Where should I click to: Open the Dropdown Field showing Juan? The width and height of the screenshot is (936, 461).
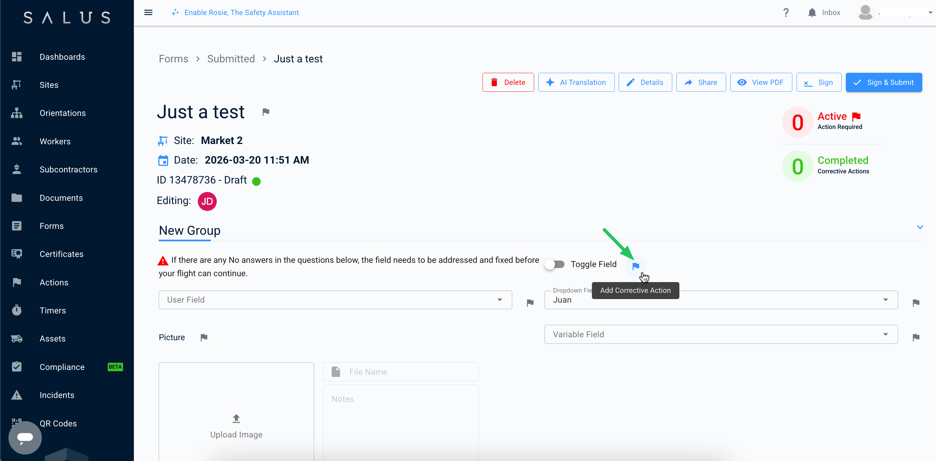coord(721,300)
